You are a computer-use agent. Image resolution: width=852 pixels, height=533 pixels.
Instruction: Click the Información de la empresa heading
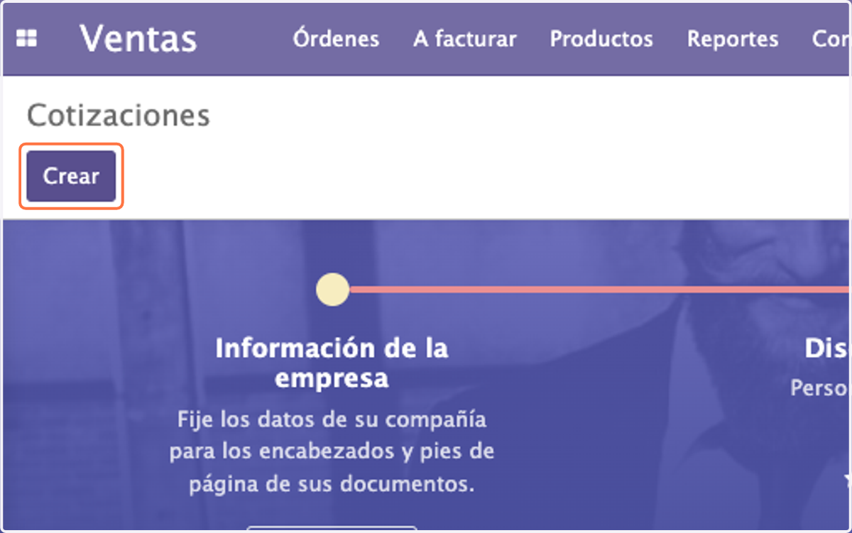click(x=332, y=363)
